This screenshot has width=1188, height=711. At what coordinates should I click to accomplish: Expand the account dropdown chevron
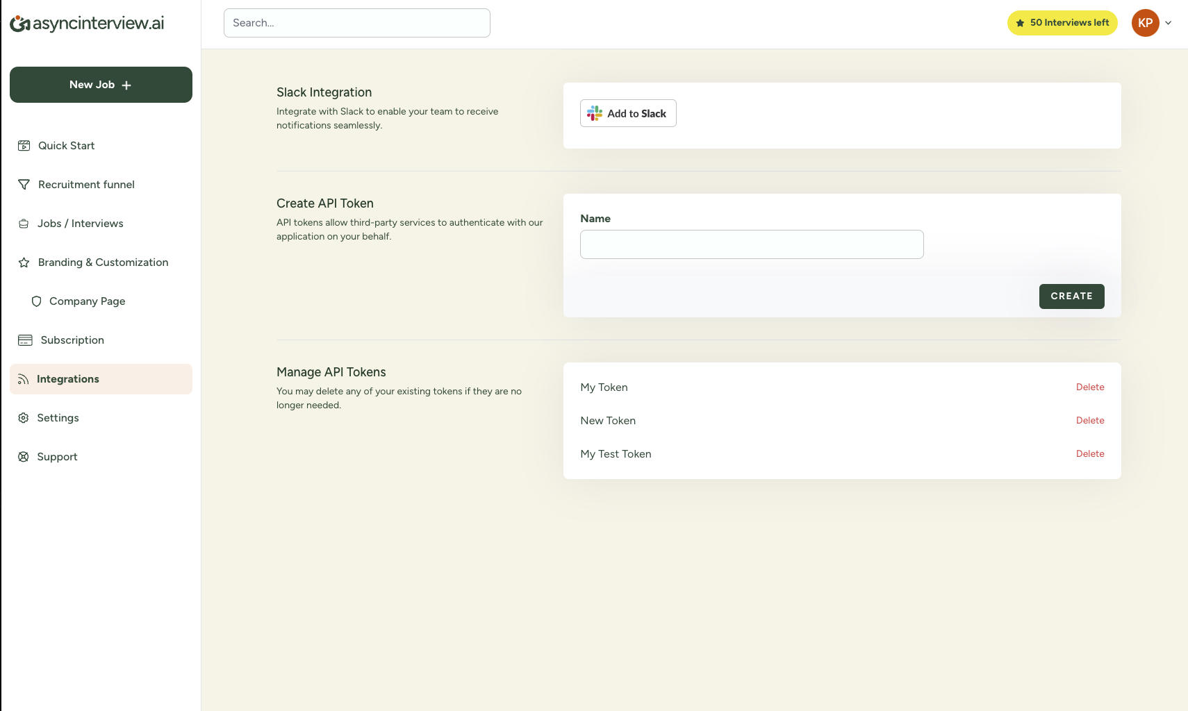(x=1169, y=23)
